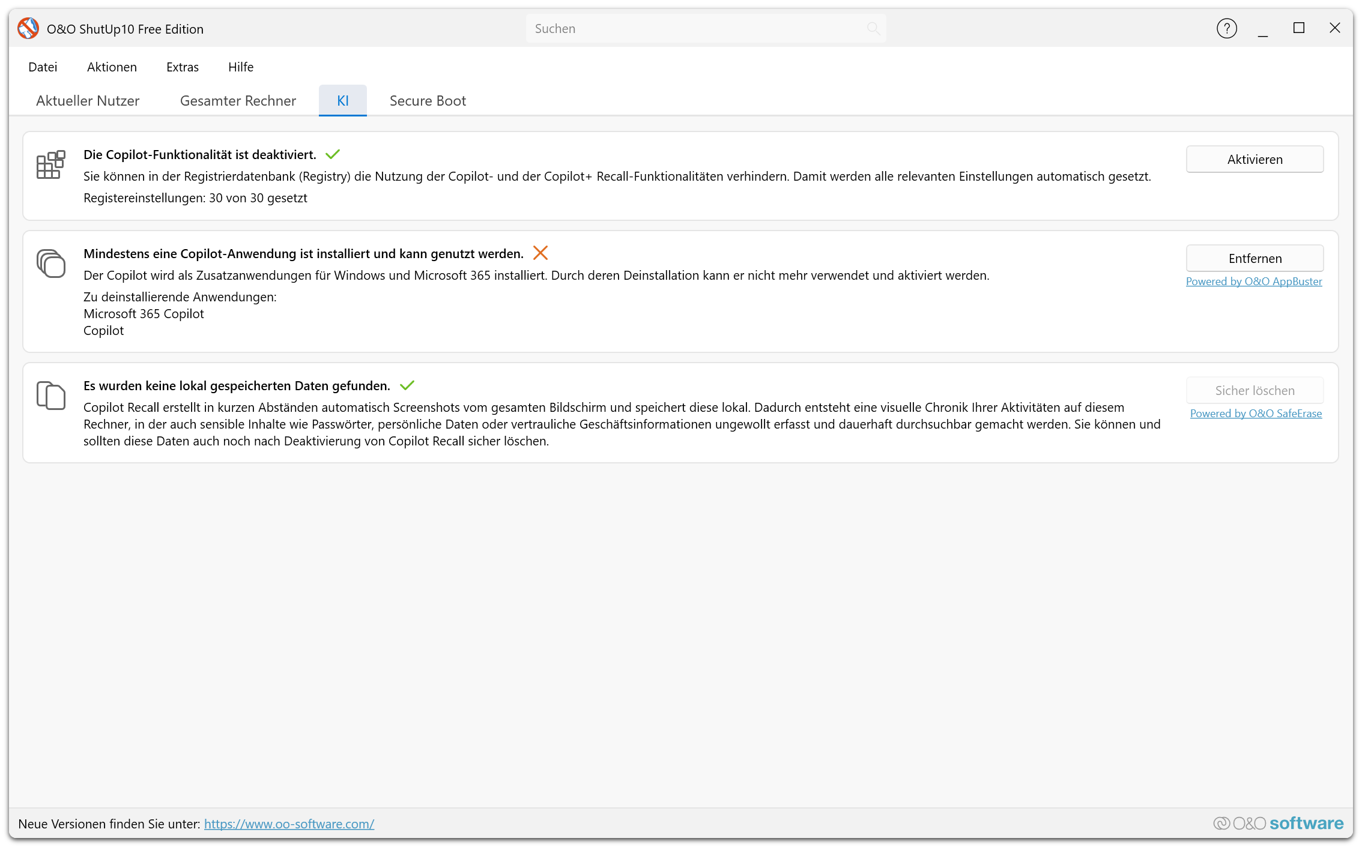
Task: Open Powered by O&O SafeErase link
Action: click(1256, 413)
